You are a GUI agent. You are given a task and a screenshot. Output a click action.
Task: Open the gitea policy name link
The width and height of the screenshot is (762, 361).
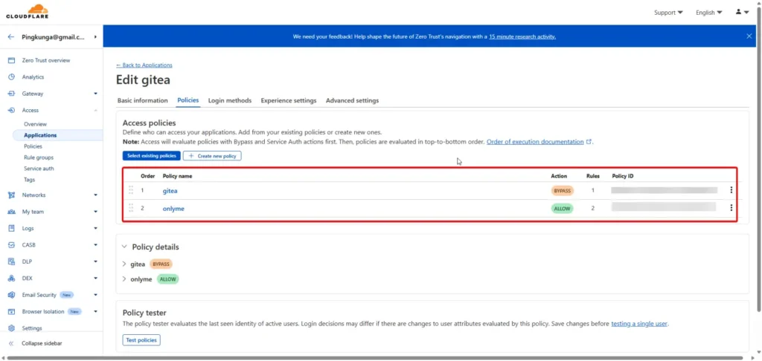click(170, 191)
